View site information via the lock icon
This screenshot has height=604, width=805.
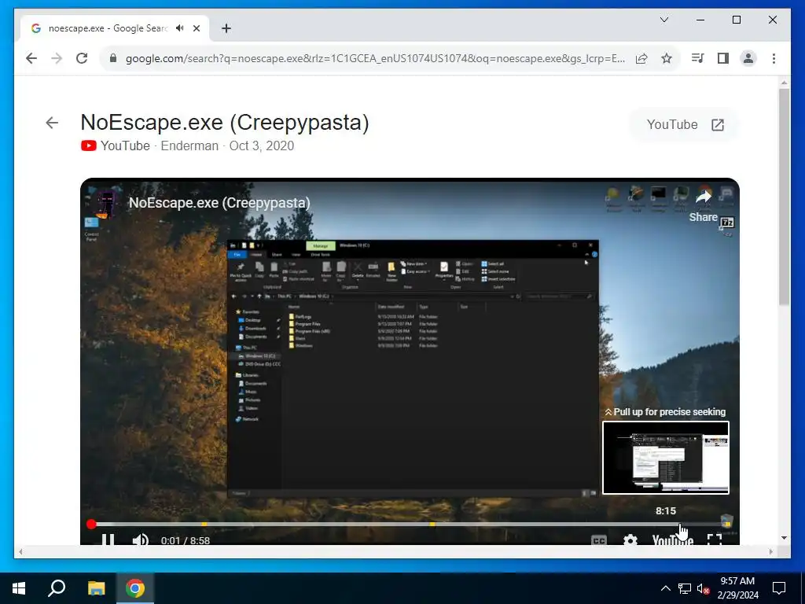coord(113,58)
